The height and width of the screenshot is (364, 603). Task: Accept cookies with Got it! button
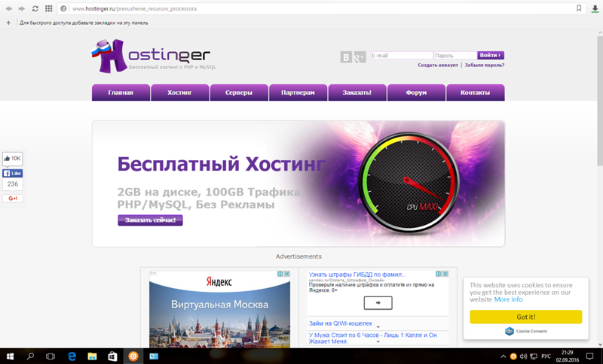click(525, 317)
